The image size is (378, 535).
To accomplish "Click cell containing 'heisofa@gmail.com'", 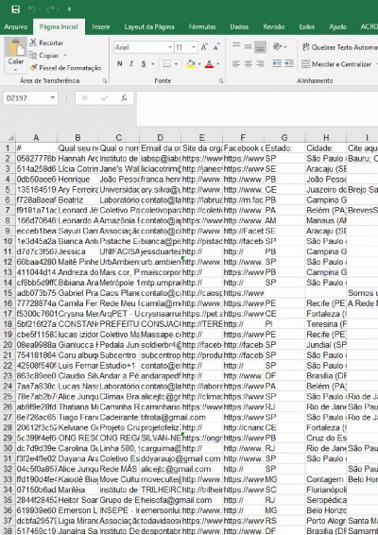I will [x=161, y=500].
